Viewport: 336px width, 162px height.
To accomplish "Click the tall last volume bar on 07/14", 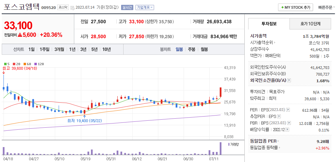I will point(220,148).
